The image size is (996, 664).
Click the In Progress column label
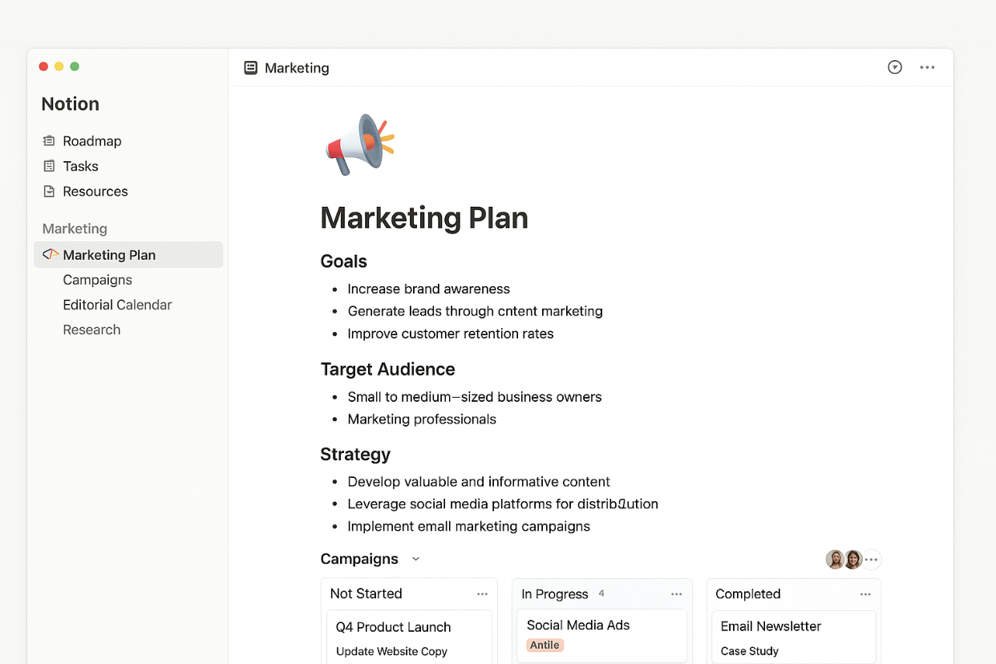coord(555,594)
